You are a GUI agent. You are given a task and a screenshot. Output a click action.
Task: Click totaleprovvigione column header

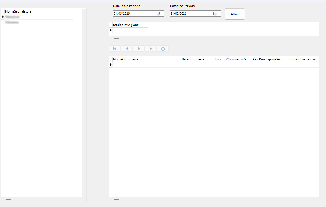[130, 25]
